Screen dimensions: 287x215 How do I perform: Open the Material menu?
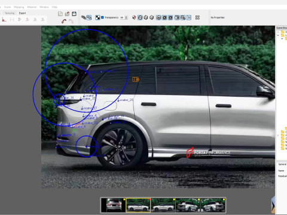[32, 7]
